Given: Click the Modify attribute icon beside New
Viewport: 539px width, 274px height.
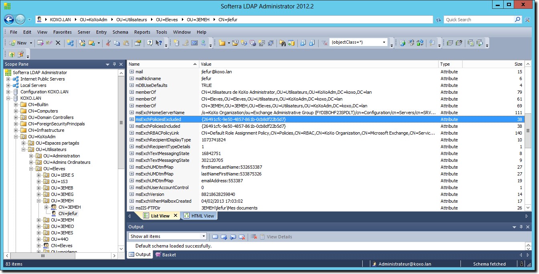Looking at the screenshot, I should 40,43.
